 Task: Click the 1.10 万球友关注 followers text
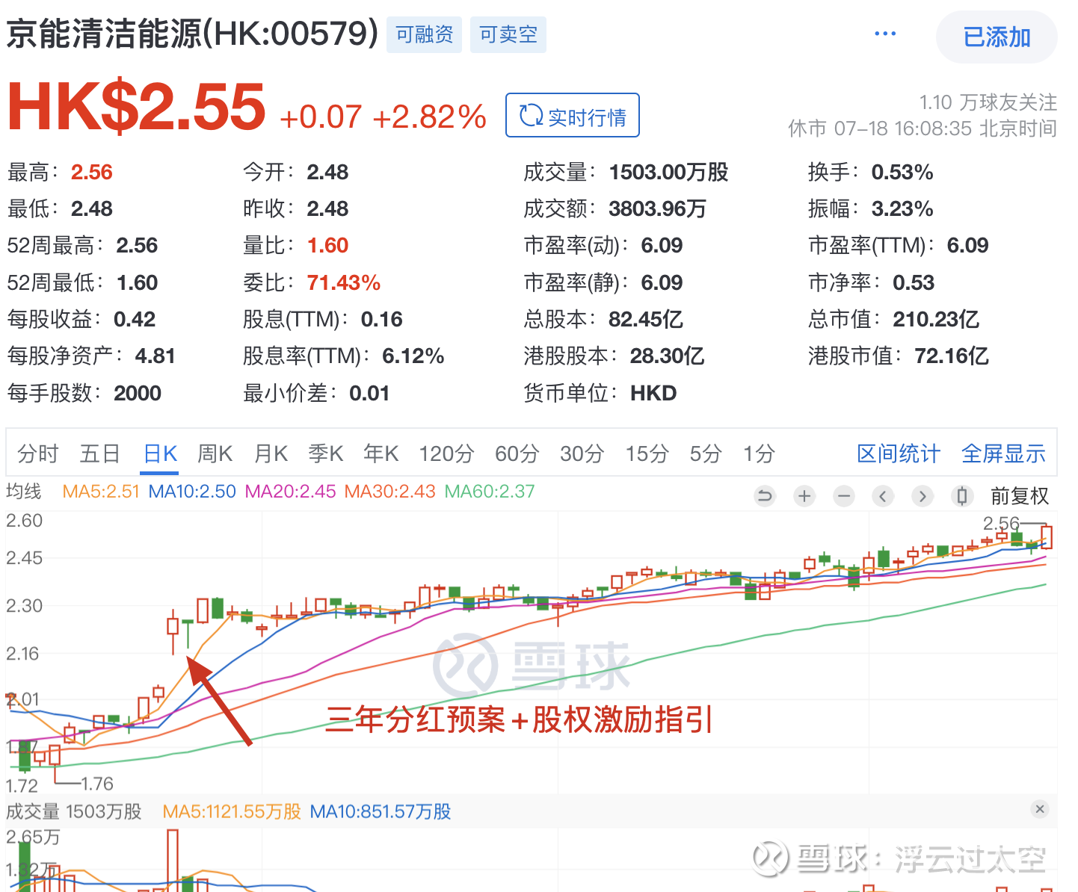click(x=988, y=102)
